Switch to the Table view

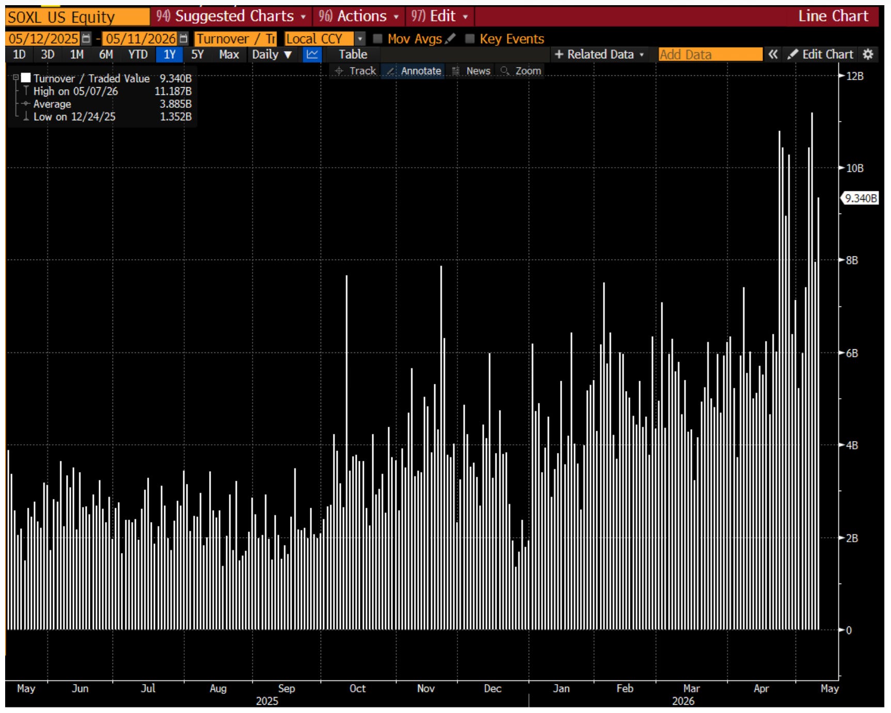click(x=353, y=54)
